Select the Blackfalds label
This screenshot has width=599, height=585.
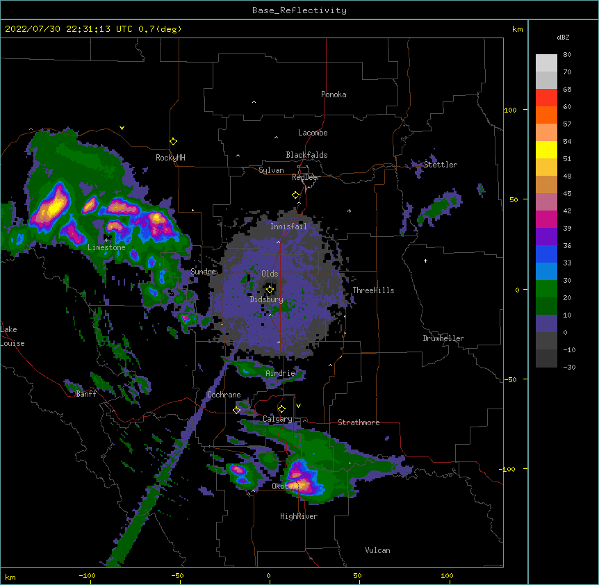point(306,155)
